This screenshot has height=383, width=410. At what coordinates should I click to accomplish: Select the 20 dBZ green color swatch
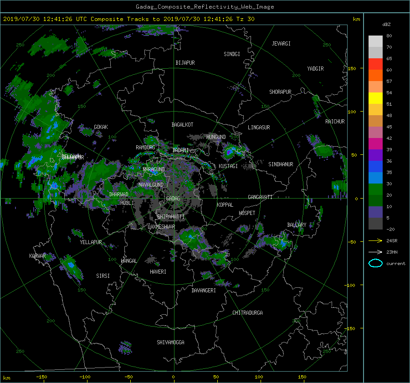375,189
